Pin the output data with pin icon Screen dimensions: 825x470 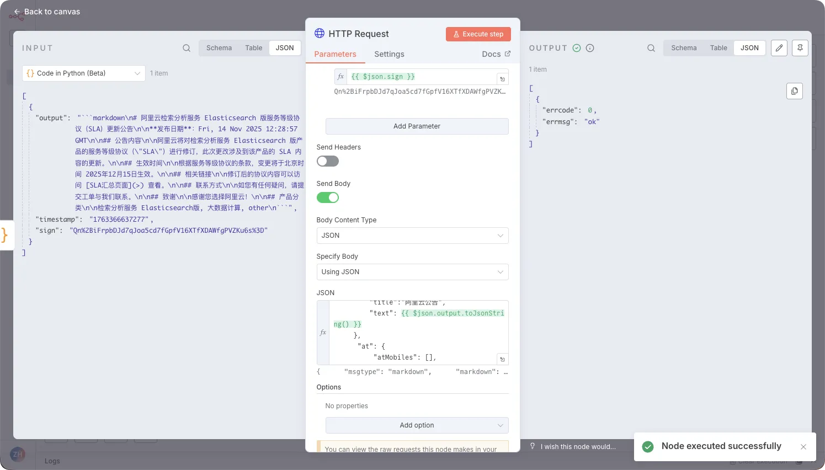click(x=800, y=48)
